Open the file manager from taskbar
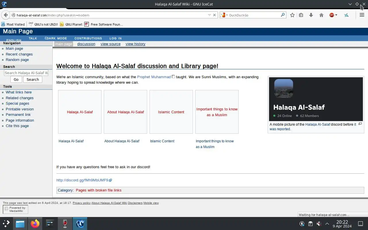Image resolution: width=368 pixels, height=230 pixels. pyautogui.click(x=20, y=223)
